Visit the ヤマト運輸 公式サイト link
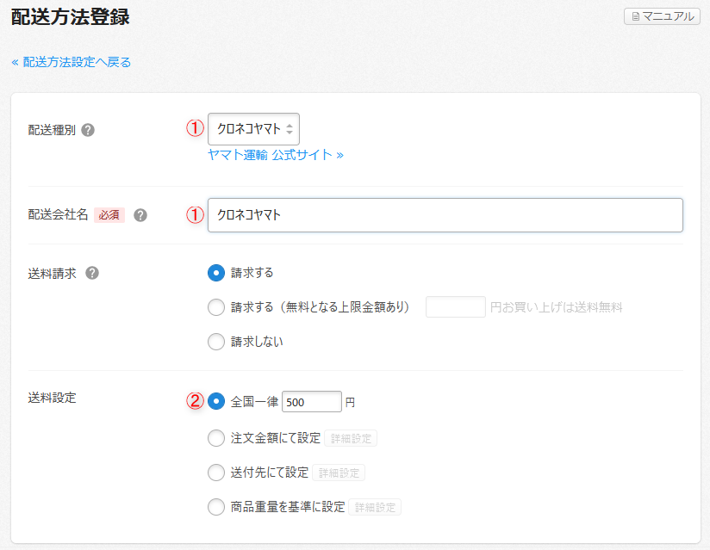 pyautogui.click(x=276, y=155)
